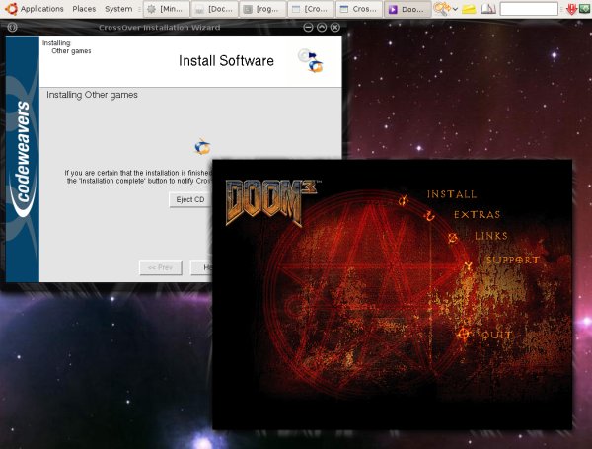592x449 pixels.
Task: Click the CrossOver Installation Wizard title bar
Action: pos(159,28)
